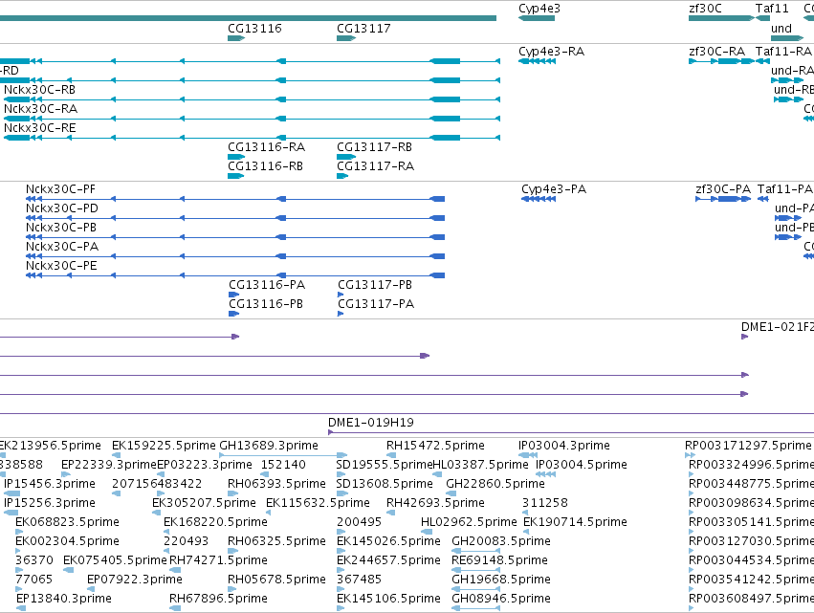Click the CG13116-RA transcript label
This screenshot has height=613, width=814.
(x=266, y=147)
